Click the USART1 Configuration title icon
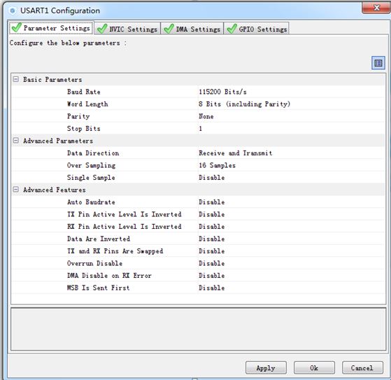This screenshot has height=380, width=391. (12, 10)
